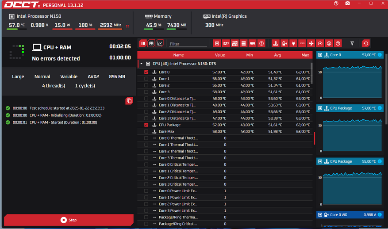Image resolution: width=388 pixels, height=229 pixels.
Task: Check the Core 0 Thermal Throttling checkbox
Action: [x=146, y=138]
